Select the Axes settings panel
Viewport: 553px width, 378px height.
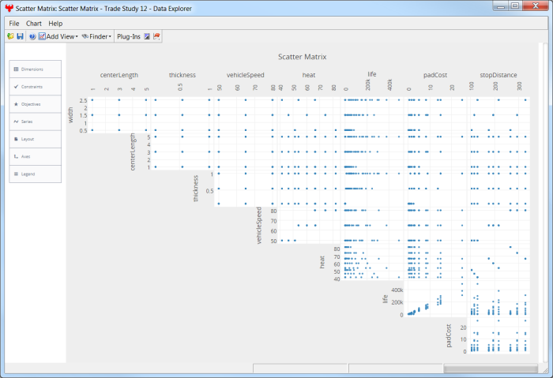click(x=35, y=156)
